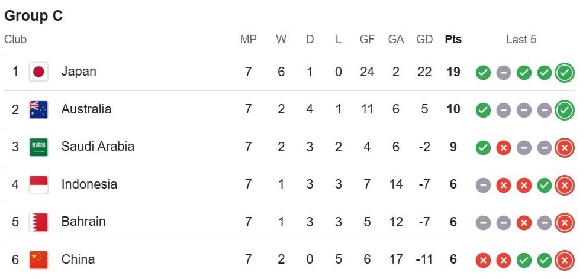This screenshot has height=279, width=586.
Task: Click Japan's most recent win icon
Action: point(565,73)
